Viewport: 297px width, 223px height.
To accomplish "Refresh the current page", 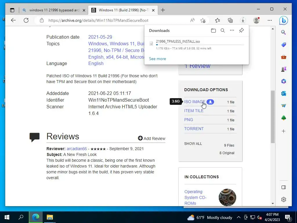I will point(26,20).
